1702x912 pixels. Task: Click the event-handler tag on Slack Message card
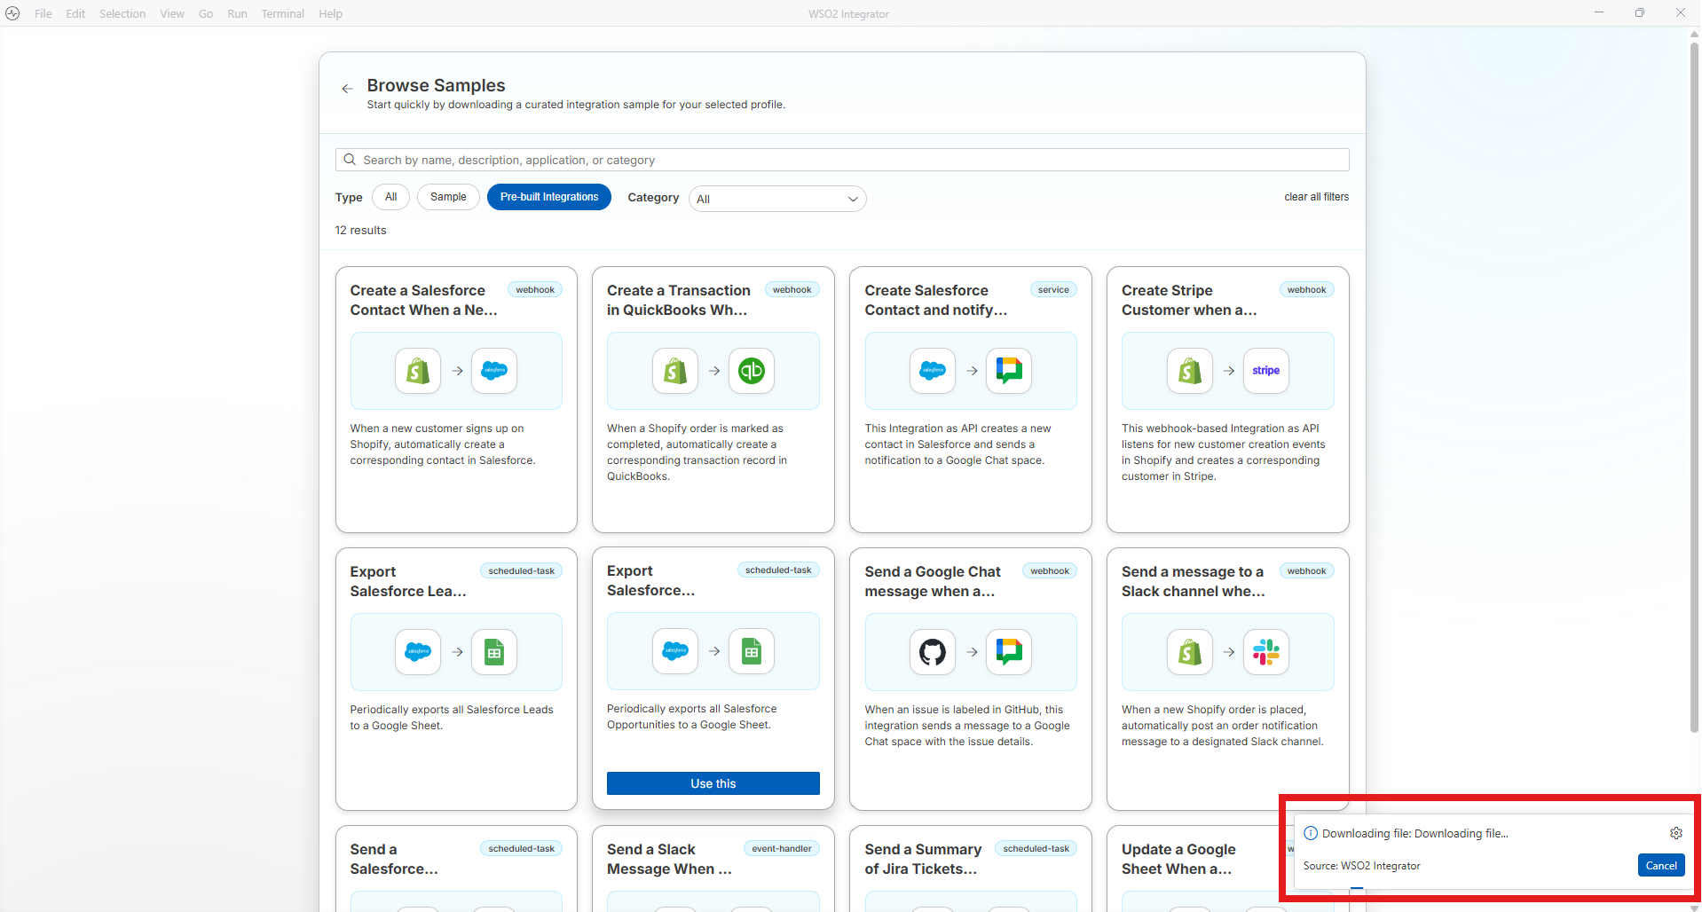782,849
